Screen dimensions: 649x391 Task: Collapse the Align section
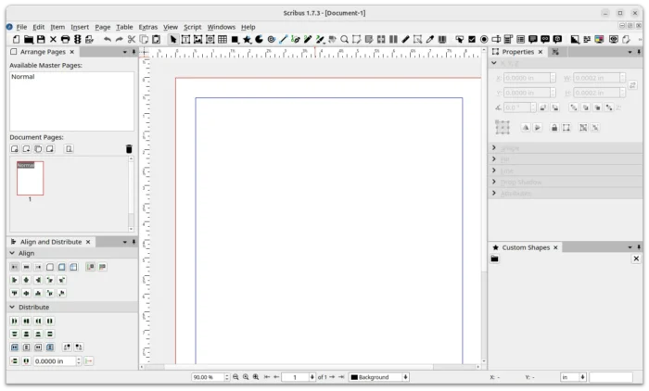(x=12, y=253)
